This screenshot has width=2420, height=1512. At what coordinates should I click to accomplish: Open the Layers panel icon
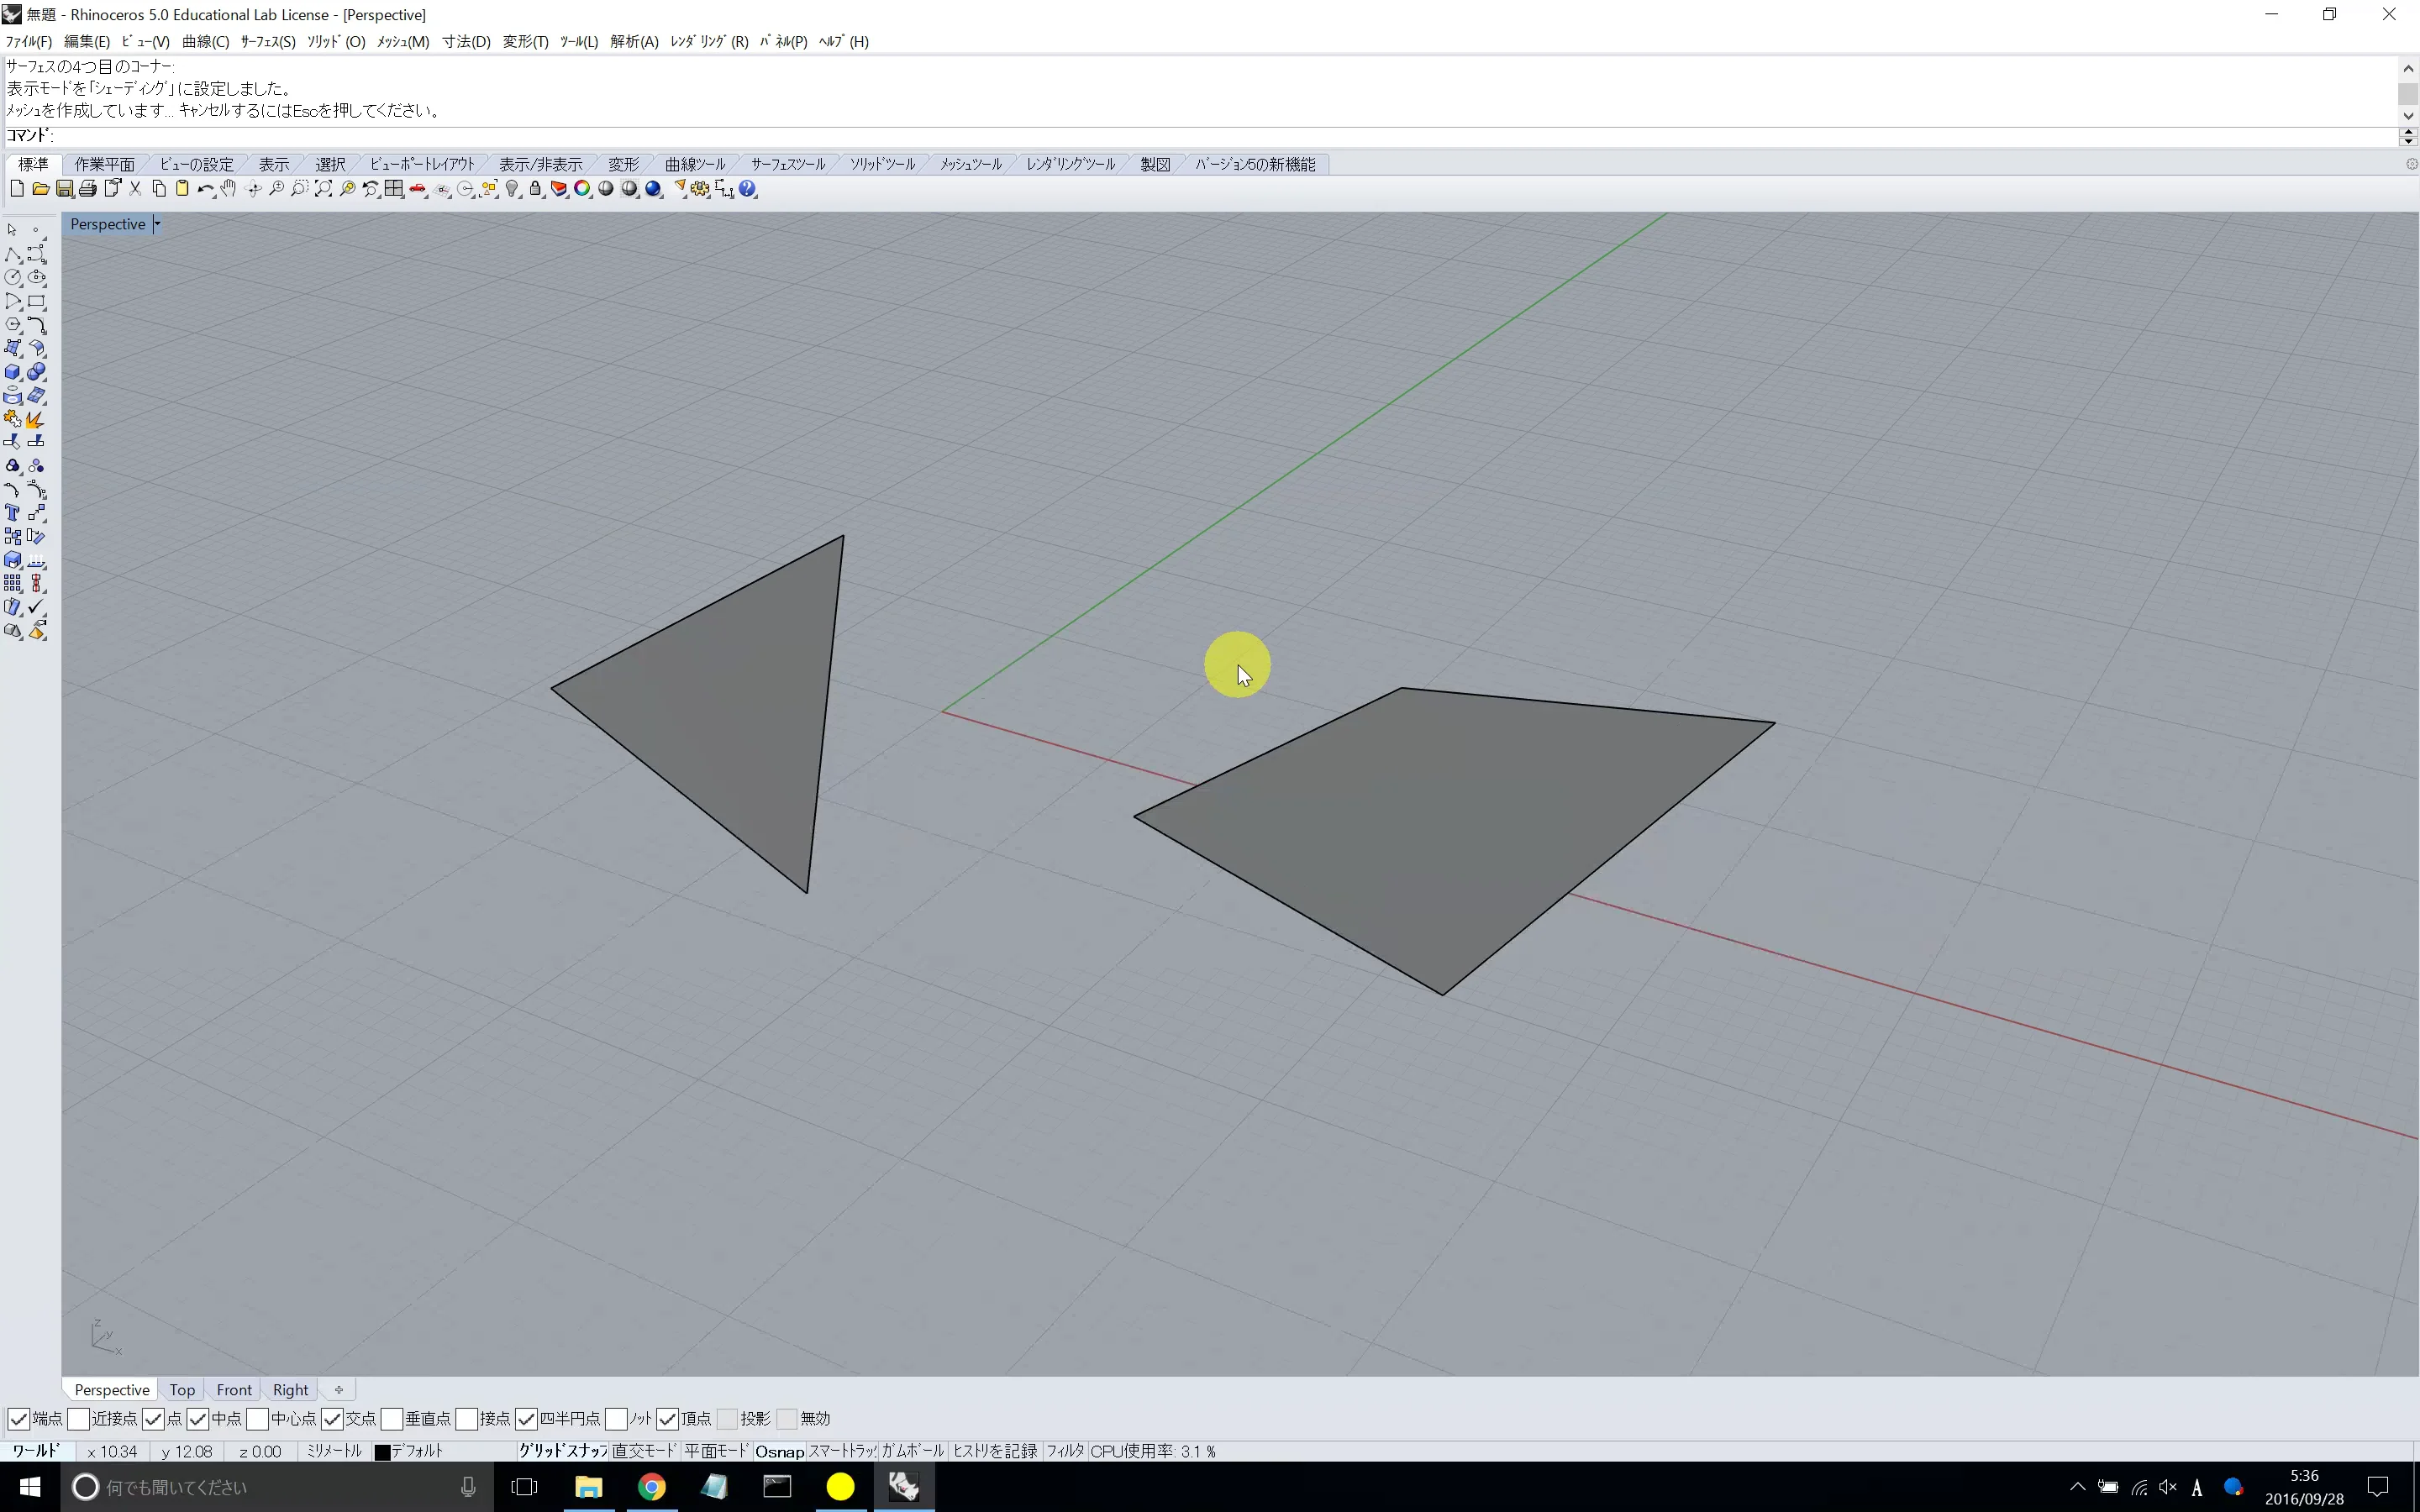click(x=559, y=189)
